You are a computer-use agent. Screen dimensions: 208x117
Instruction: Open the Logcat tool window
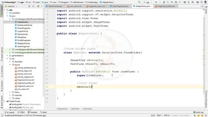point(9,112)
